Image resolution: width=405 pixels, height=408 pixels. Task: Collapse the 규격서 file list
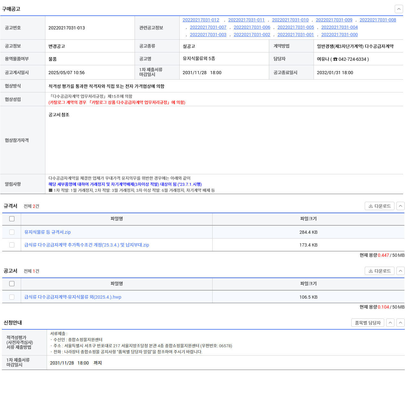(x=400, y=206)
